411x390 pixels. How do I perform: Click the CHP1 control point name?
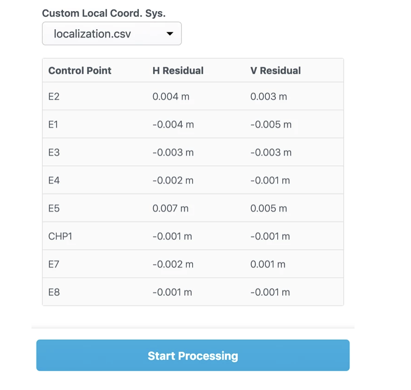click(60, 236)
